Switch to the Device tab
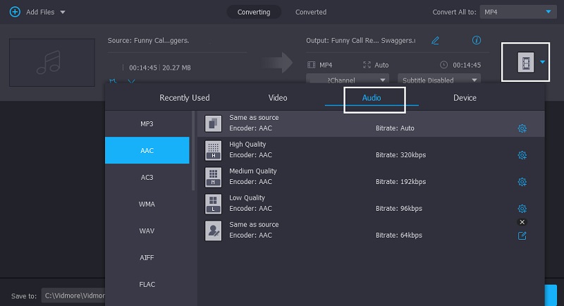Screen dimensions: 564x306 (465, 98)
